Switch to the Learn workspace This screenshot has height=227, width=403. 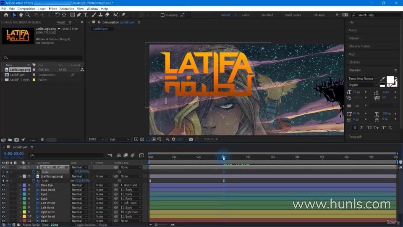[246, 15]
